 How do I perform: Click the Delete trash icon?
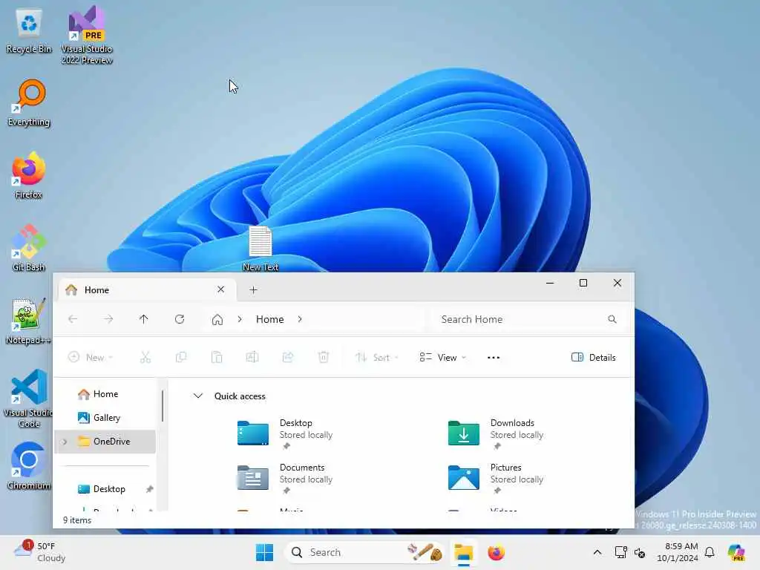(x=324, y=358)
